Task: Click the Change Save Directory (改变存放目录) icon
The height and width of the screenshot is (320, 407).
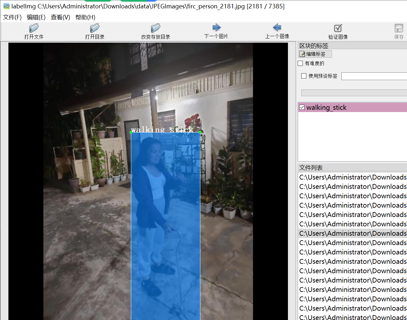Action: (x=155, y=28)
